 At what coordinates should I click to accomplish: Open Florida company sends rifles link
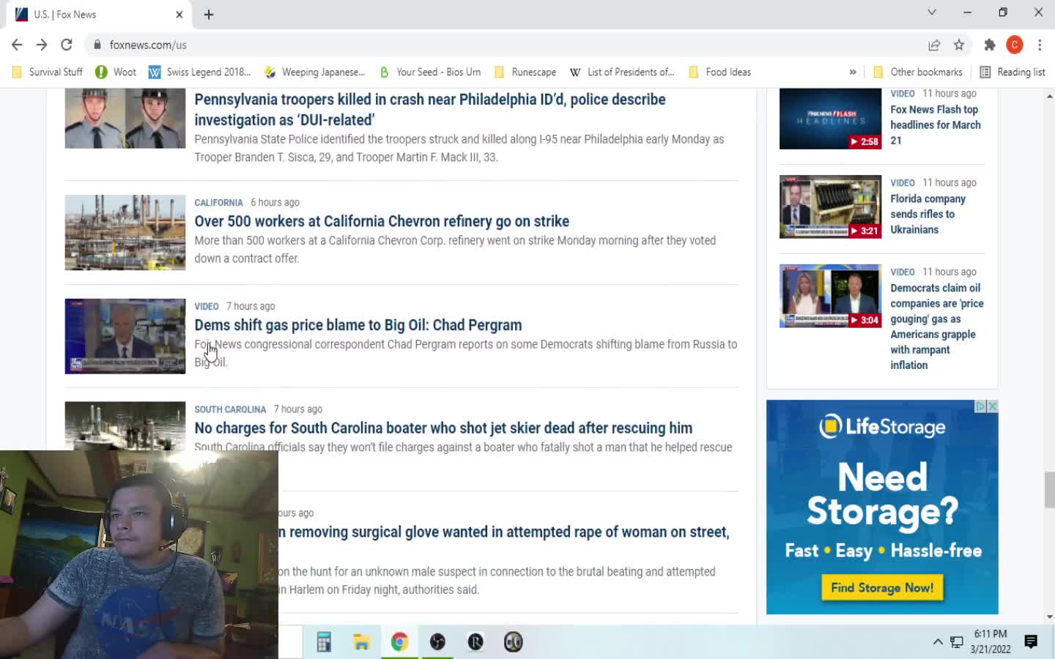pos(928,214)
